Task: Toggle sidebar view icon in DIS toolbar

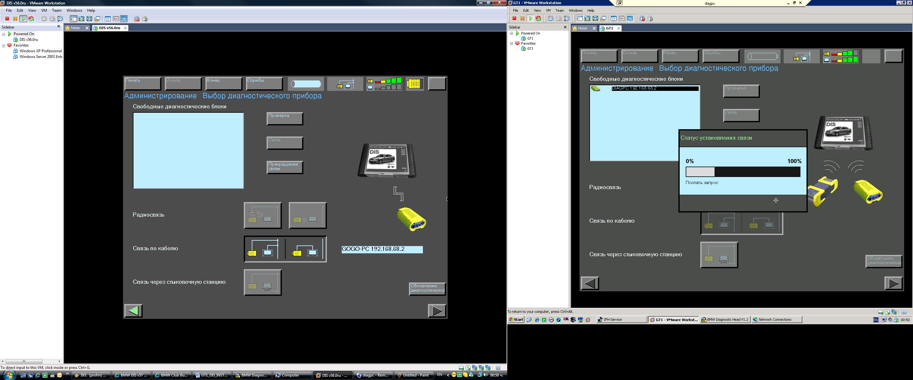Action: 74,19
